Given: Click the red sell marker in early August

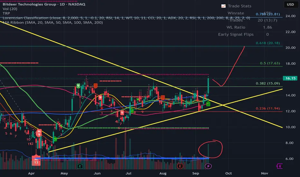Looking at the screenshot, I should 163,98.
